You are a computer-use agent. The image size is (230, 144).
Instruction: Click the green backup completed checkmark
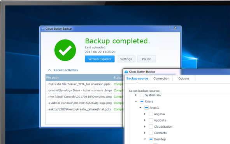65,50
